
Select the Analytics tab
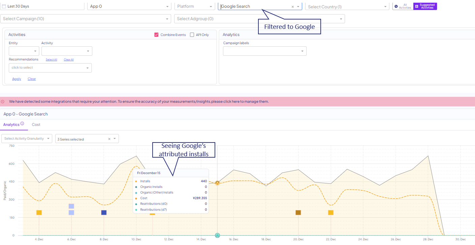11,125
